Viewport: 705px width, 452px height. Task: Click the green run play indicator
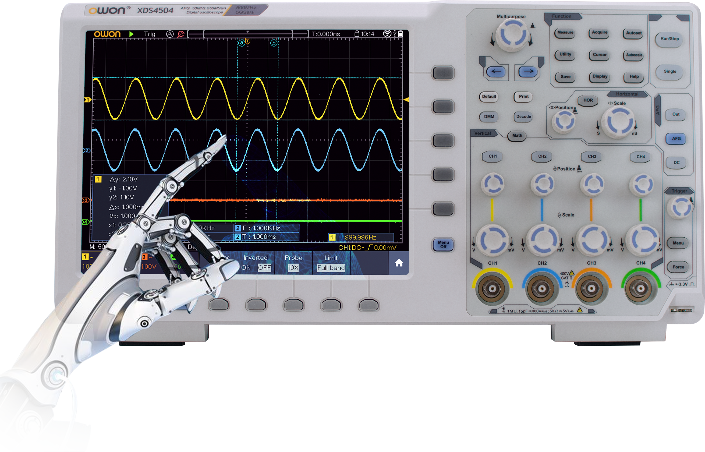(131, 34)
